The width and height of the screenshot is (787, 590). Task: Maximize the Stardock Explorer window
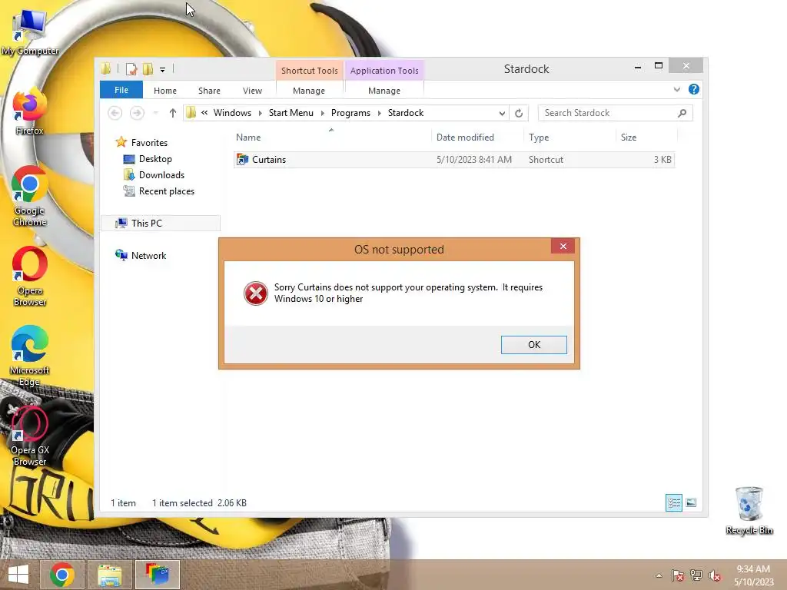click(x=659, y=66)
